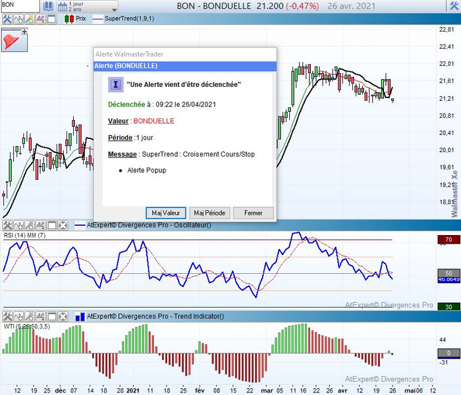Click 22,81 price axis label
The width and height of the screenshot is (461, 395).
[447, 30]
